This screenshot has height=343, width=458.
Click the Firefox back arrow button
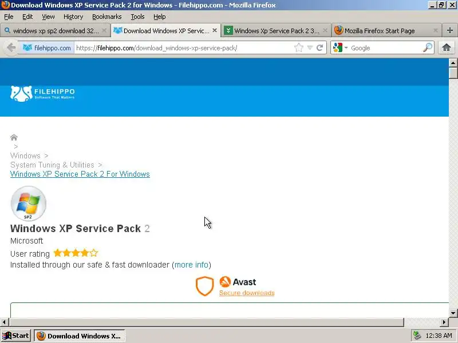pyautogui.click(x=11, y=47)
